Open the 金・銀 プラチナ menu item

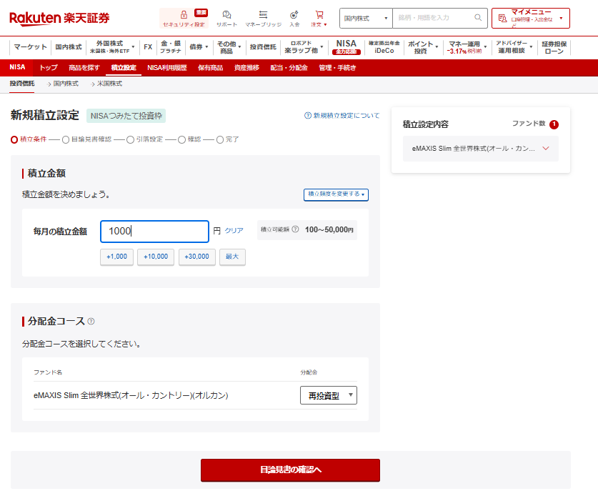coord(171,47)
